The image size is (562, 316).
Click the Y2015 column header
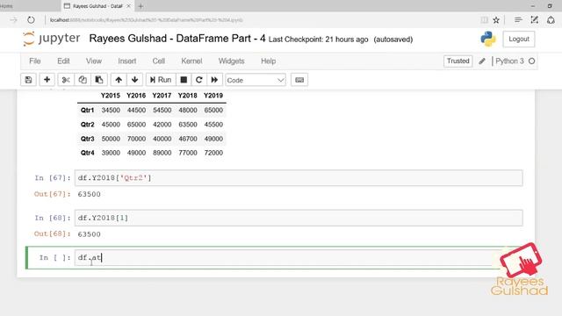(x=111, y=96)
